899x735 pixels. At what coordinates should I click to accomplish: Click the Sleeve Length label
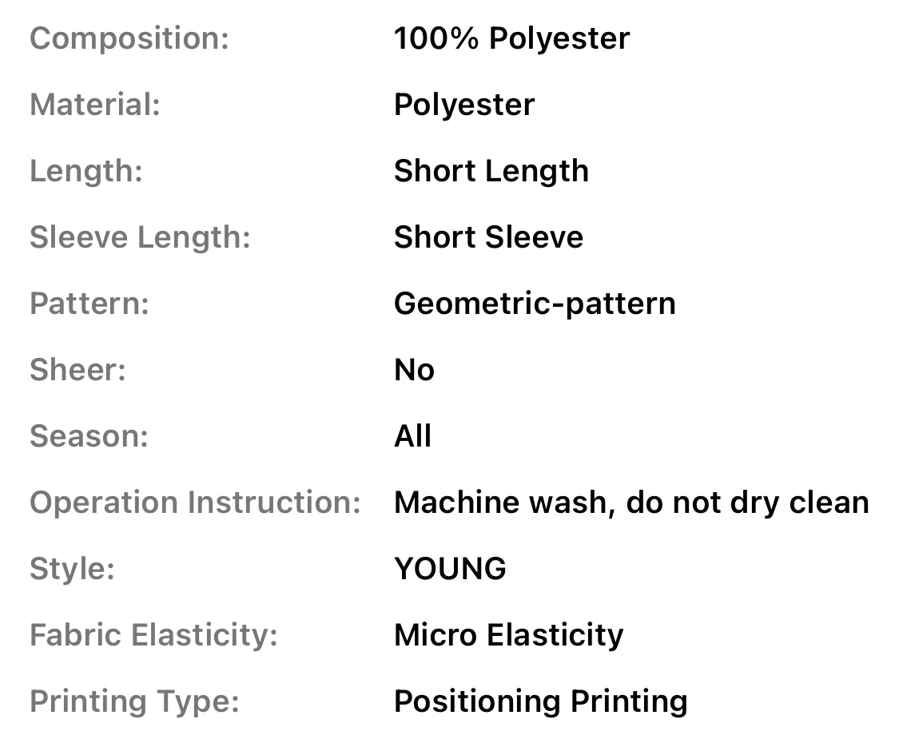pos(140,237)
